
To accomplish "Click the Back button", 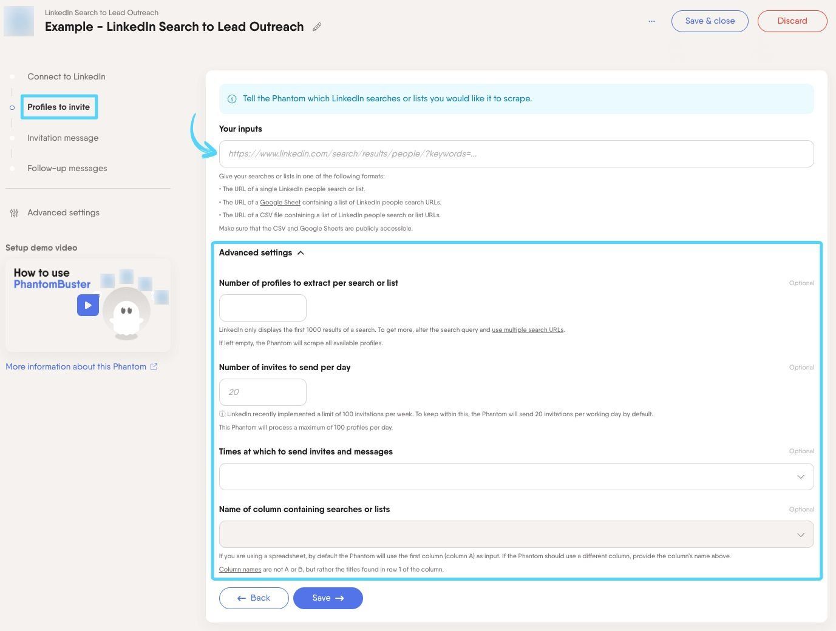I will point(254,598).
